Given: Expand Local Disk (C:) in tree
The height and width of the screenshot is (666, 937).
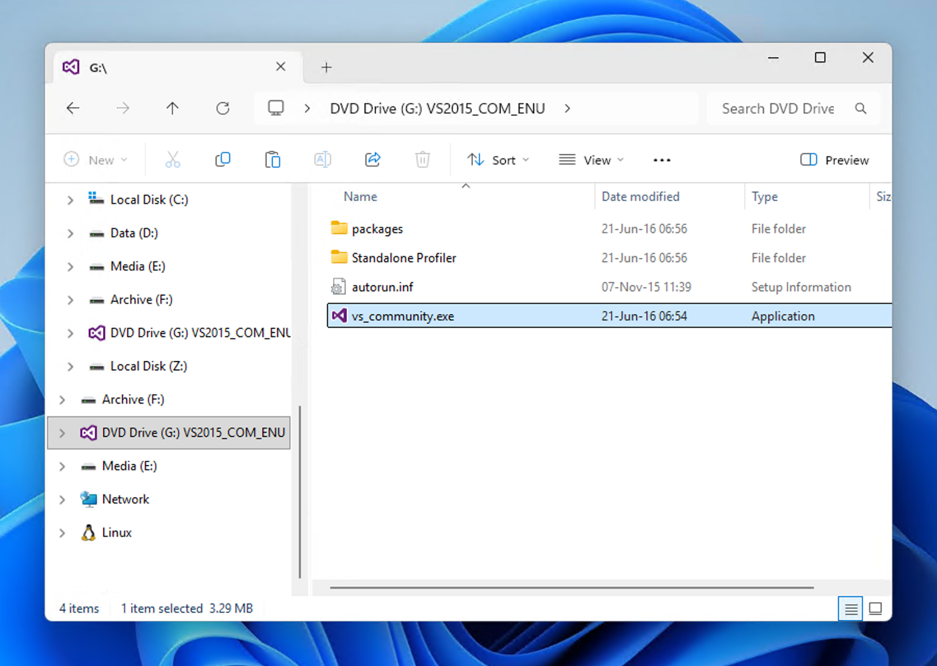Looking at the screenshot, I should coord(70,200).
